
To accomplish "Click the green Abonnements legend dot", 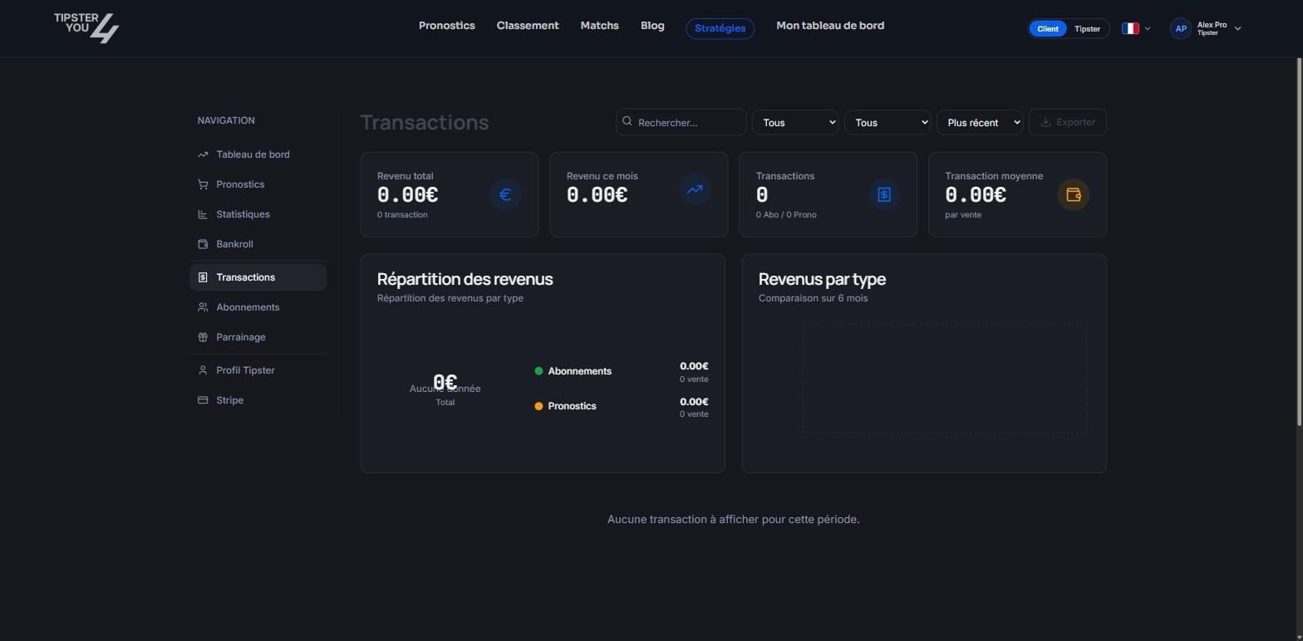I will tap(538, 371).
